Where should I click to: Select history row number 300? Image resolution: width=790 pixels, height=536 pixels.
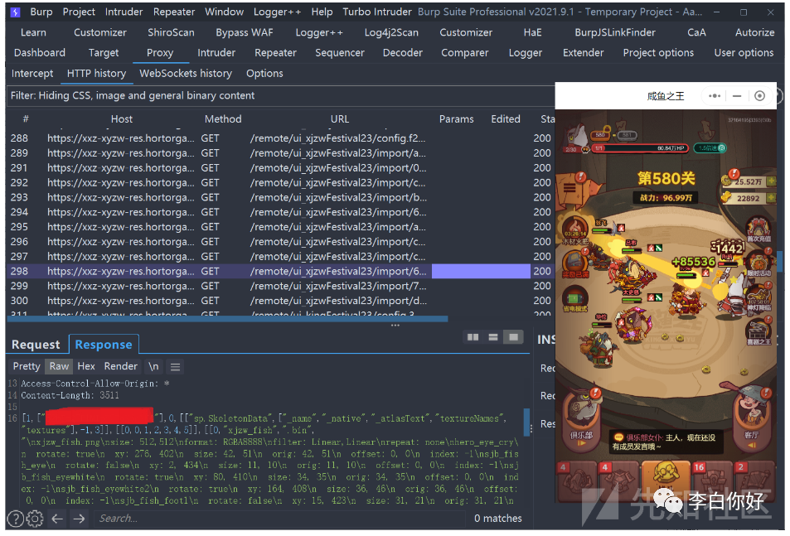280,301
